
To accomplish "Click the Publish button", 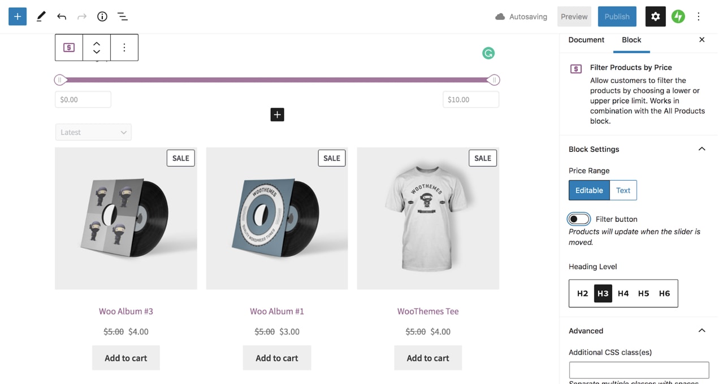I will tap(617, 16).
